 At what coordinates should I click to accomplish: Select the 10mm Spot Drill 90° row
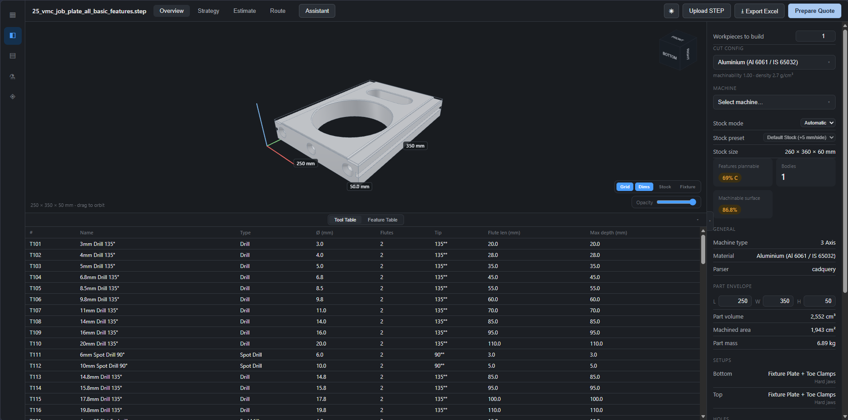(x=362, y=366)
